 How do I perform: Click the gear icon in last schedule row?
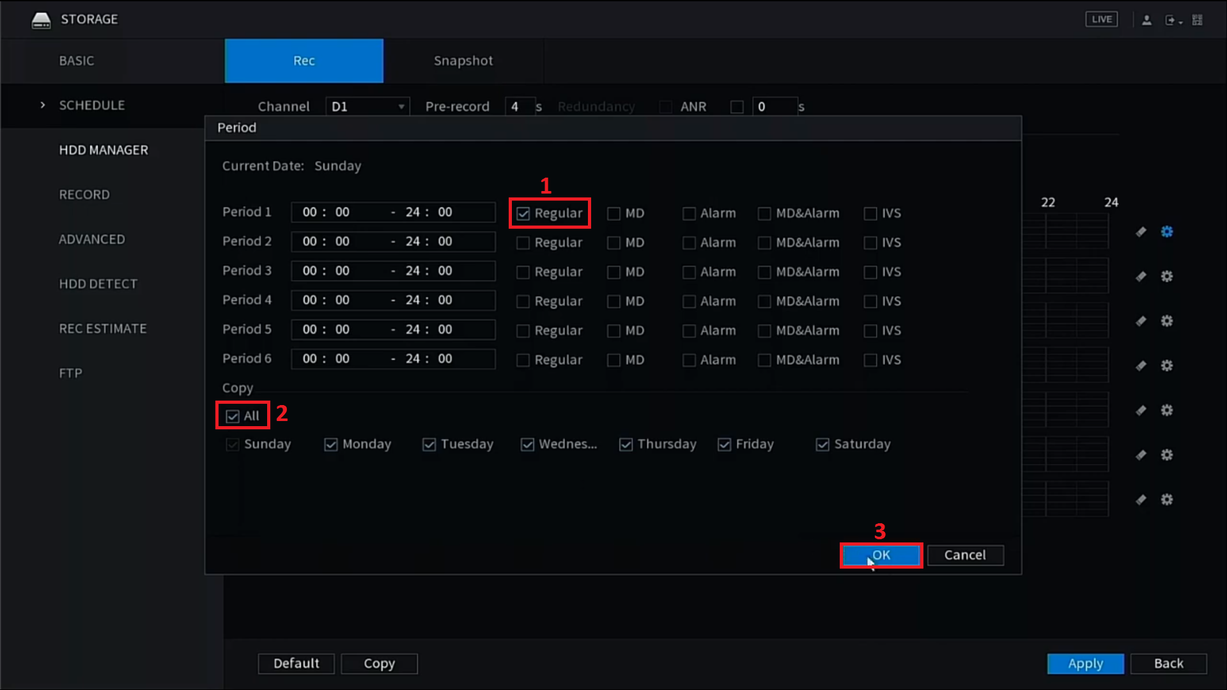(1167, 500)
